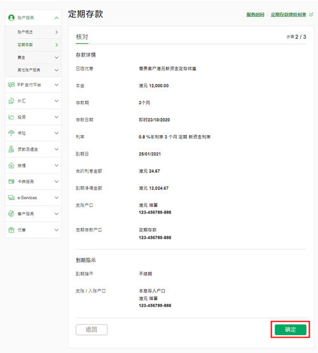Click the 返回 button
The width and height of the screenshot is (318, 353).
point(92,329)
